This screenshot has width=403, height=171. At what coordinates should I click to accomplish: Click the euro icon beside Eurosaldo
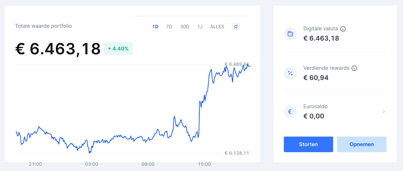pyautogui.click(x=290, y=112)
